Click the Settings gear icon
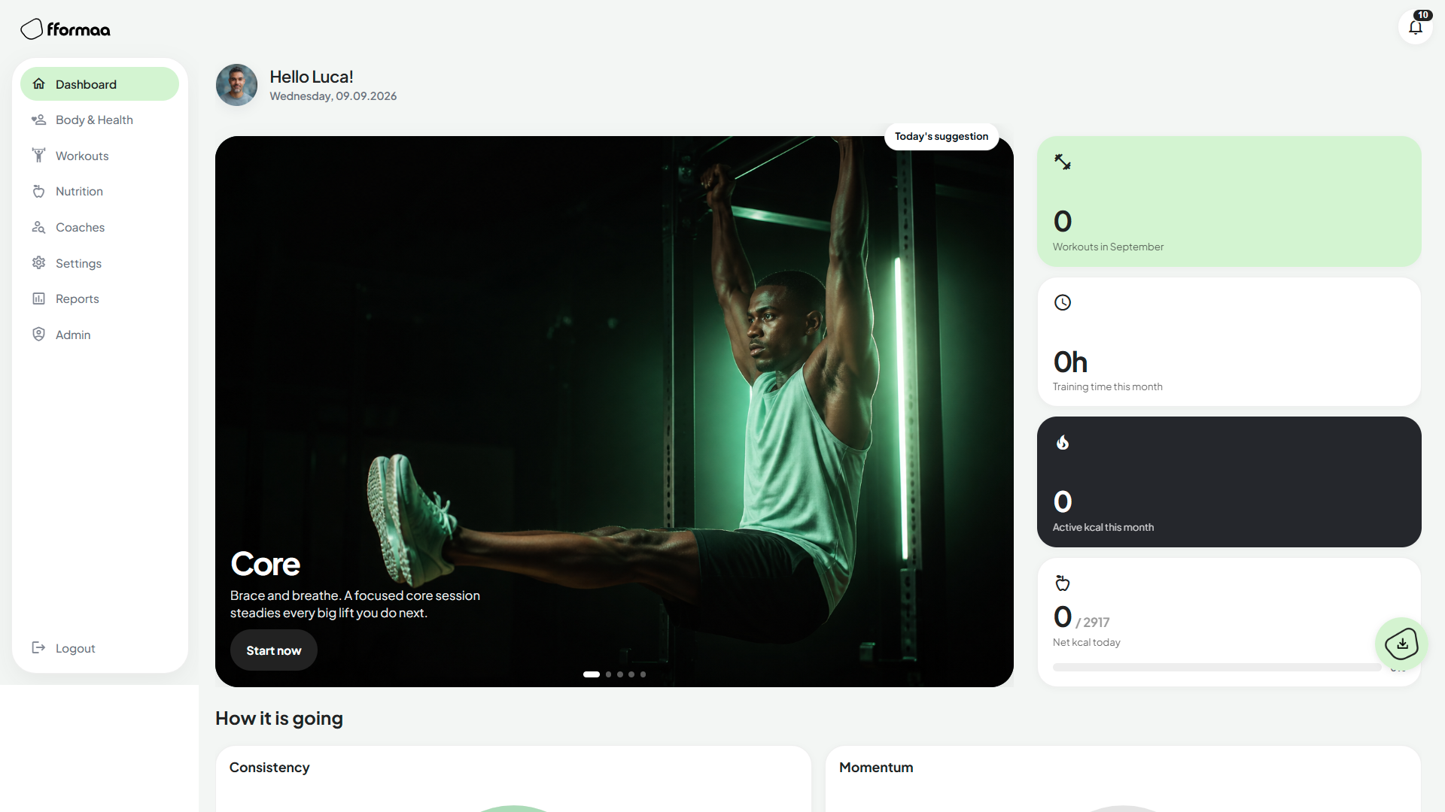The width and height of the screenshot is (1445, 812). click(x=39, y=263)
